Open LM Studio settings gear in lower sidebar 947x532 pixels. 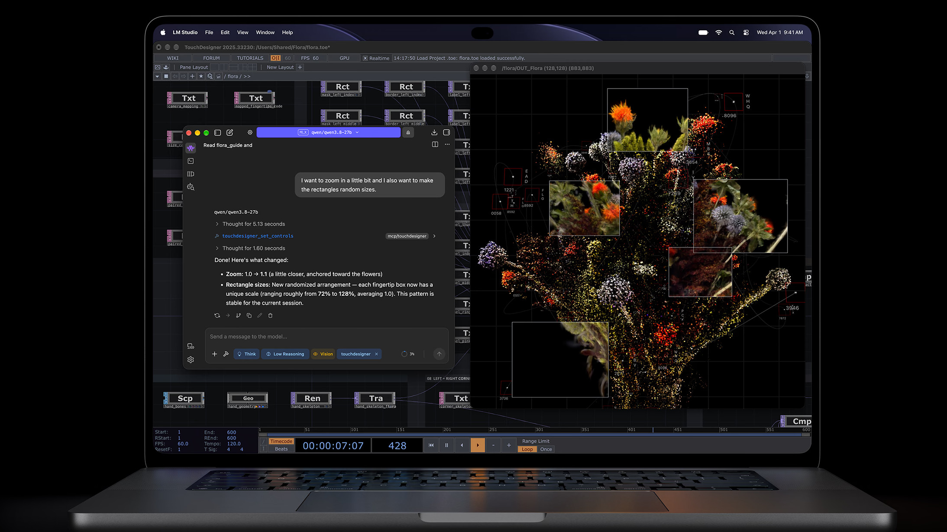pos(191,359)
